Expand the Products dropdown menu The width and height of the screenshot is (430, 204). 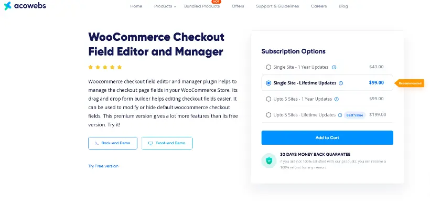click(165, 6)
